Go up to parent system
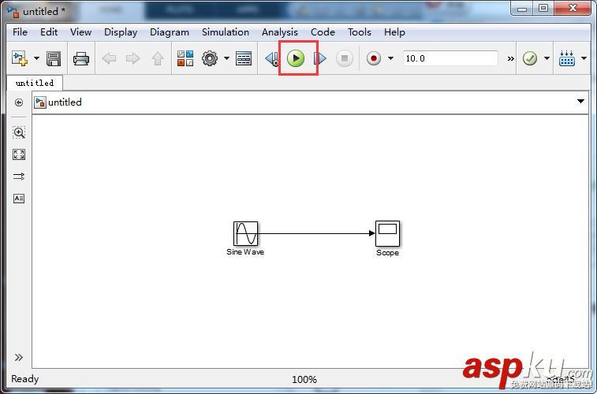Screen dimensions: 597x394 158,58
